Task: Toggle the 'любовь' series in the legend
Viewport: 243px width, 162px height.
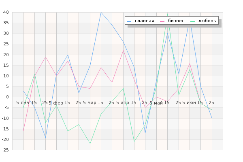Action: 203,21
